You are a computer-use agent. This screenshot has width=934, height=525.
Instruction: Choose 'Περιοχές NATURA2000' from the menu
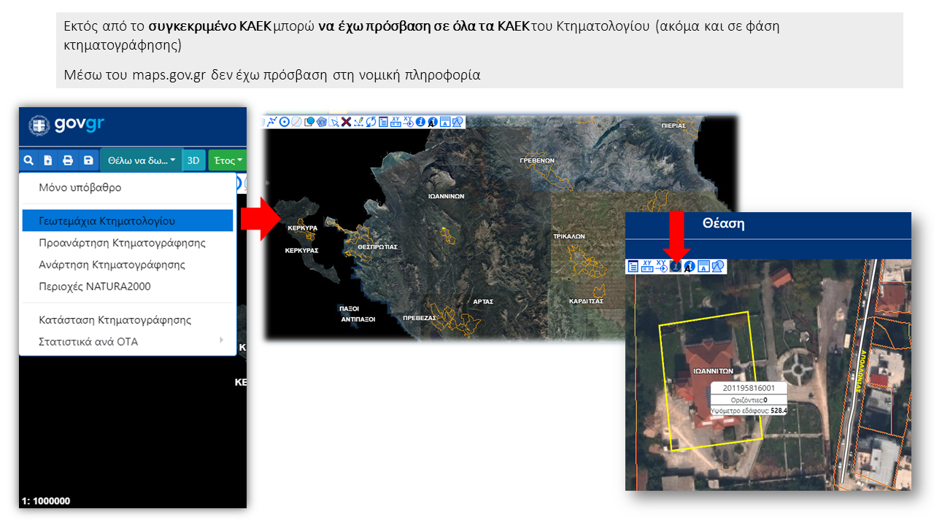(x=95, y=287)
